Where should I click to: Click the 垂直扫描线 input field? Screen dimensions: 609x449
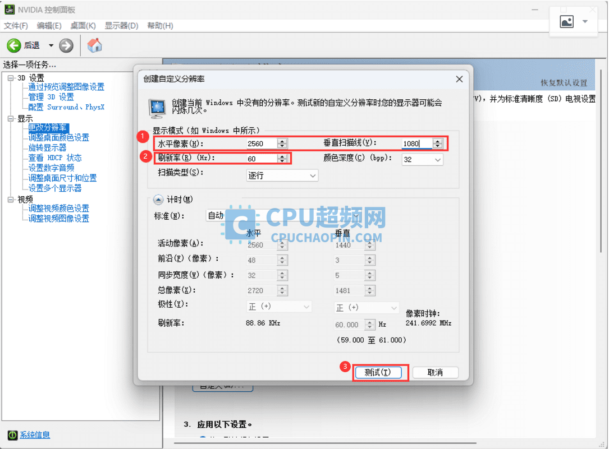point(417,144)
